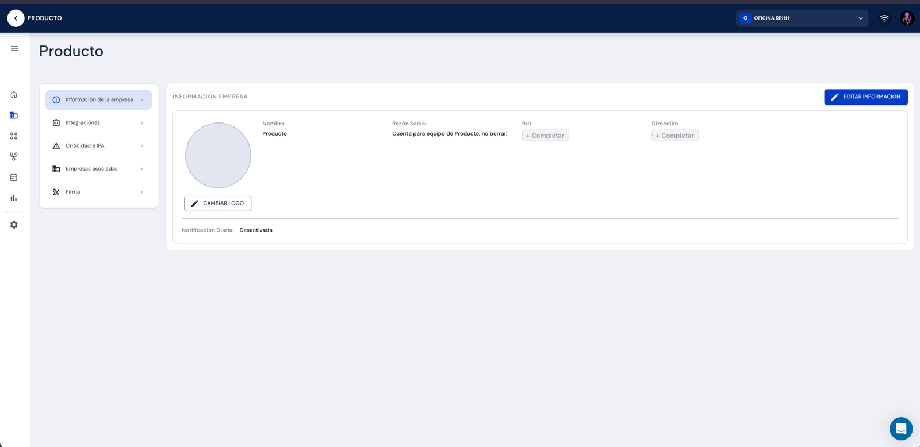Viewport: 920px width, 447px height.
Task: Click the Nombre value 'Producto'
Action: coord(274,134)
